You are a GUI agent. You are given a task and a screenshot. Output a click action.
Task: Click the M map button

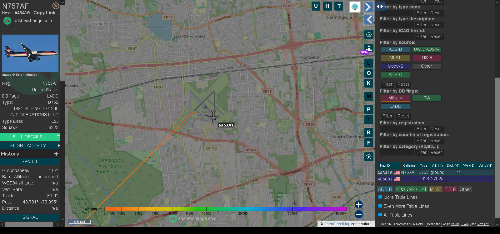coord(369,96)
